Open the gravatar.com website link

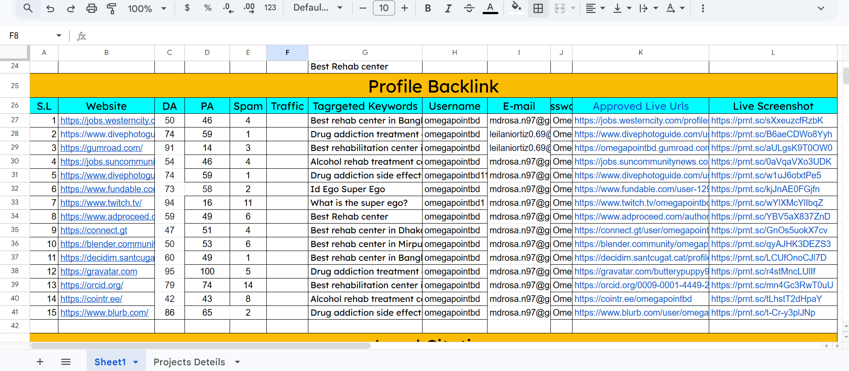point(99,271)
